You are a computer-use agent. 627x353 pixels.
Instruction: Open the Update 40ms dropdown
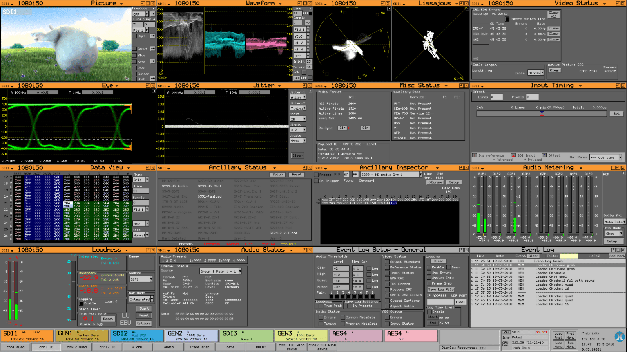click(x=298, y=140)
